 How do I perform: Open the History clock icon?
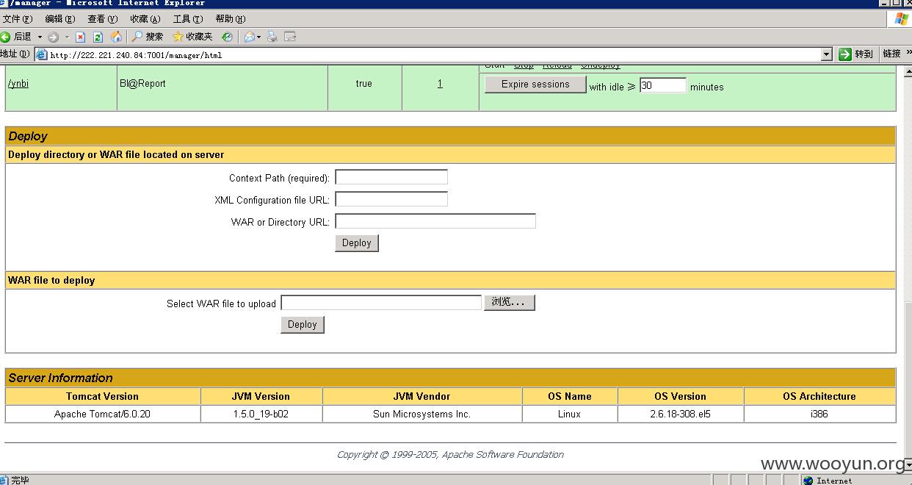pyautogui.click(x=228, y=37)
